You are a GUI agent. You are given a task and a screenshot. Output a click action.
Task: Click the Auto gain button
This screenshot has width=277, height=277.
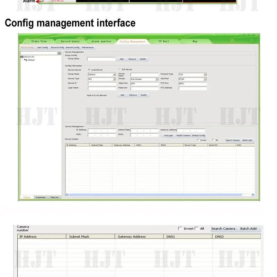(169, 135)
